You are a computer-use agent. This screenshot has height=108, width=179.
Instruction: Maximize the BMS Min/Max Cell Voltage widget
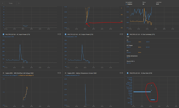pyautogui.click(x=60, y=73)
